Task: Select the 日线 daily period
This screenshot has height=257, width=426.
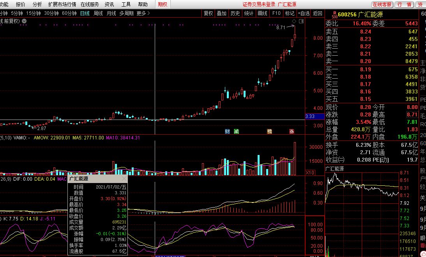Action: 85,13
